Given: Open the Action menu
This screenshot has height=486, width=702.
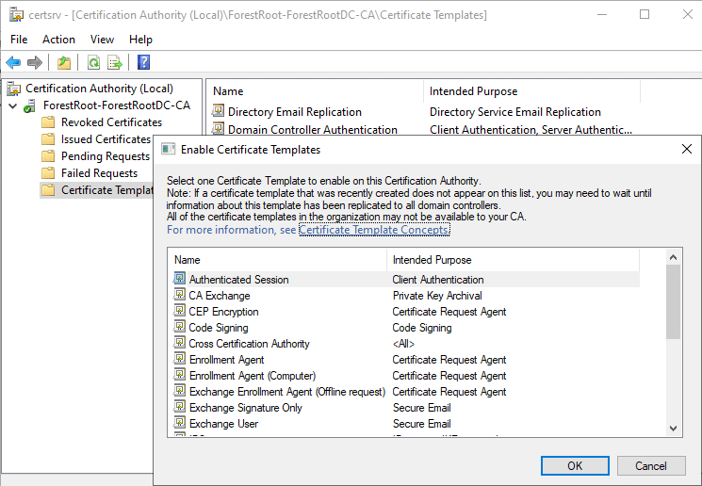Looking at the screenshot, I should pyautogui.click(x=58, y=40).
